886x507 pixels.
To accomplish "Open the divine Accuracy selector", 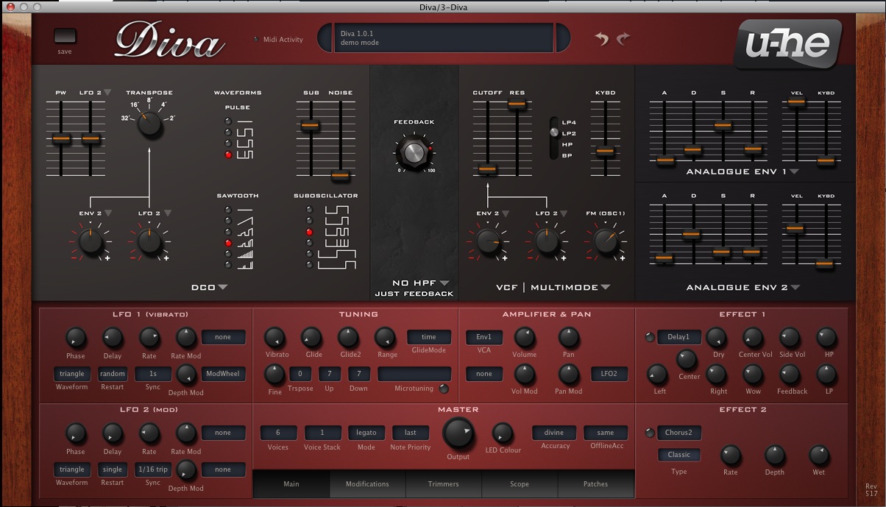I will [555, 433].
